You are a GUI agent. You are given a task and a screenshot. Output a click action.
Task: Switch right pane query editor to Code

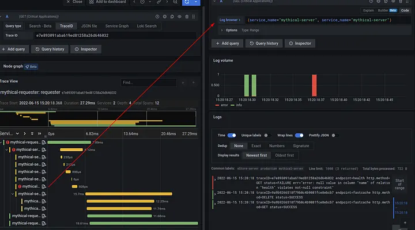[405, 10]
